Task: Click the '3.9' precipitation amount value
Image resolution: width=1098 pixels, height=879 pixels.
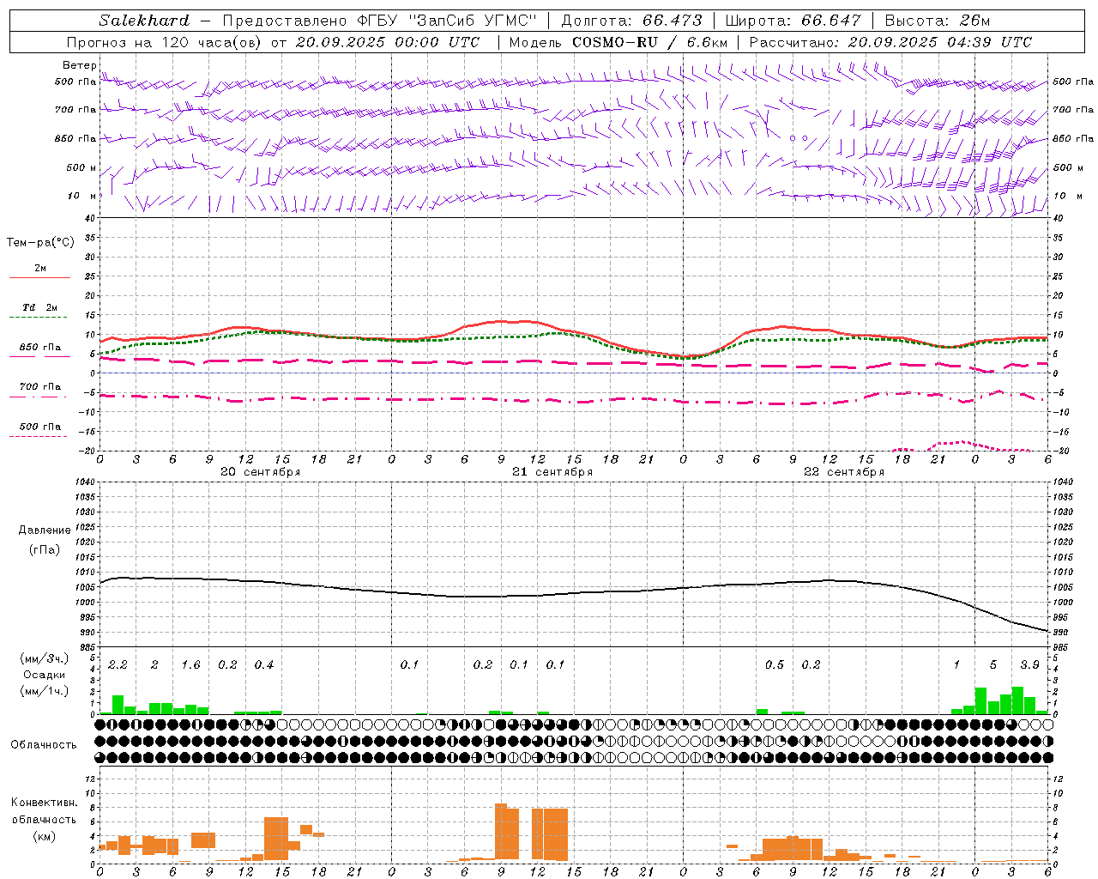Action: tap(1029, 665)
